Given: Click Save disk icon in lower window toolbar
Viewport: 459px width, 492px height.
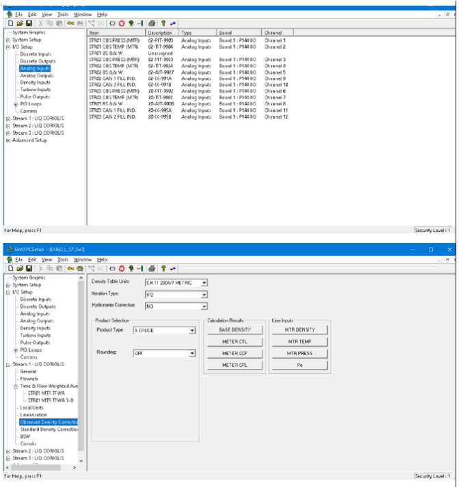Looking at the screenshot, I should pyautogui.click(x=29, y=269).
